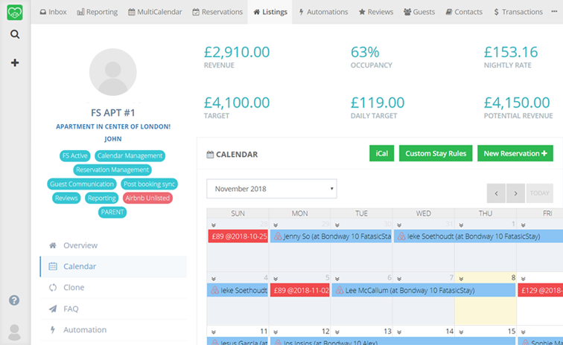
Task: Switch to MultiCalendar tab
Action: 155,12
